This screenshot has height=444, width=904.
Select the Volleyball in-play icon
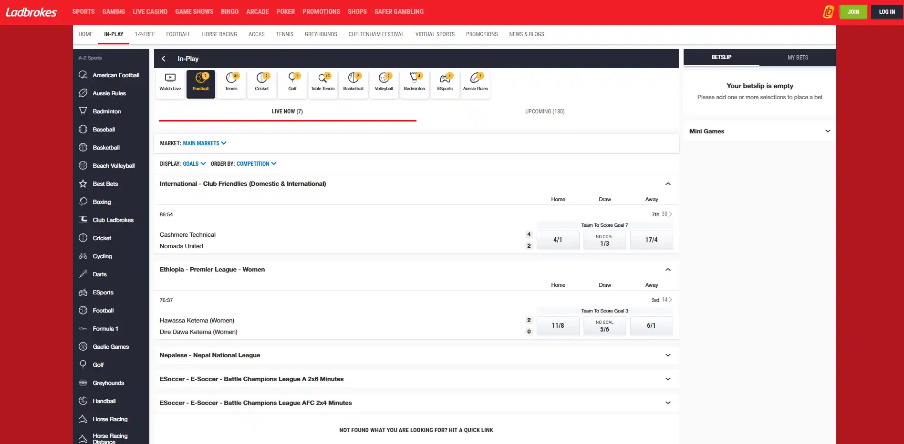pos(384,84)
